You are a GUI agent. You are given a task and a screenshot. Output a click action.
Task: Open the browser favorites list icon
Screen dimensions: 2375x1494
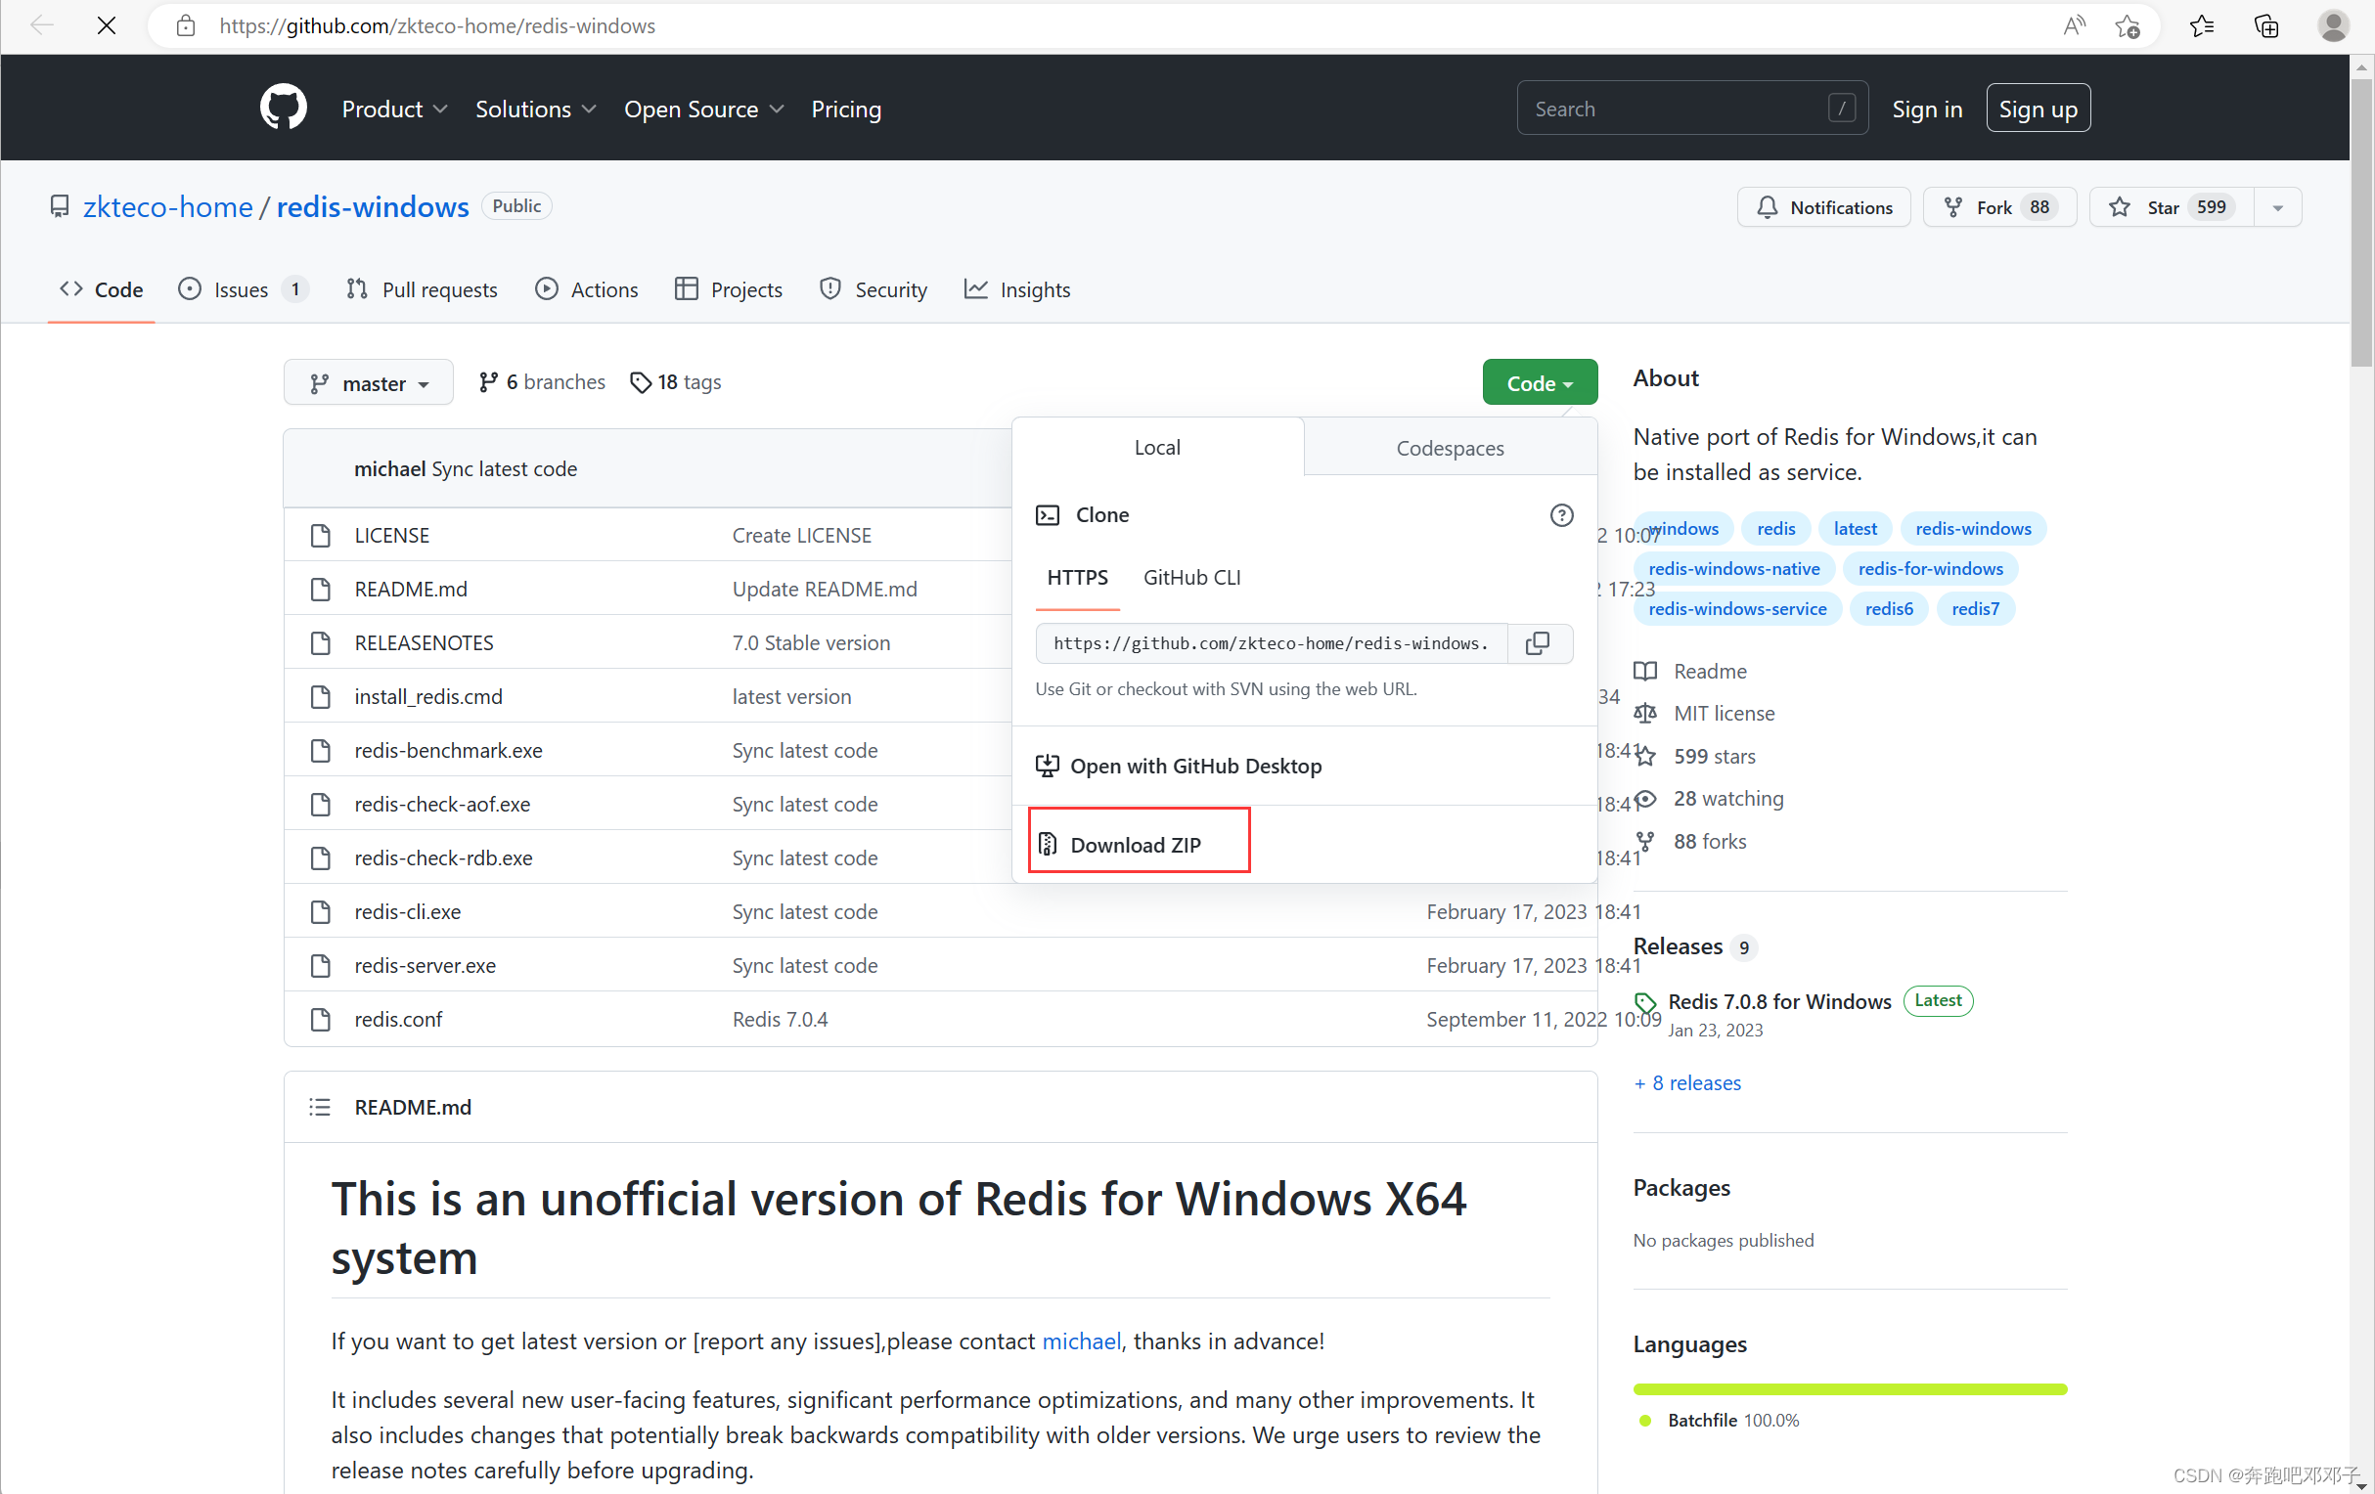click(2202, 25)
